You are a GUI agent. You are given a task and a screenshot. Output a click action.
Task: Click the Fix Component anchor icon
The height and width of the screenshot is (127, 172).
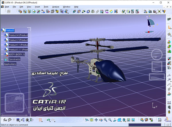coord(93,11)
